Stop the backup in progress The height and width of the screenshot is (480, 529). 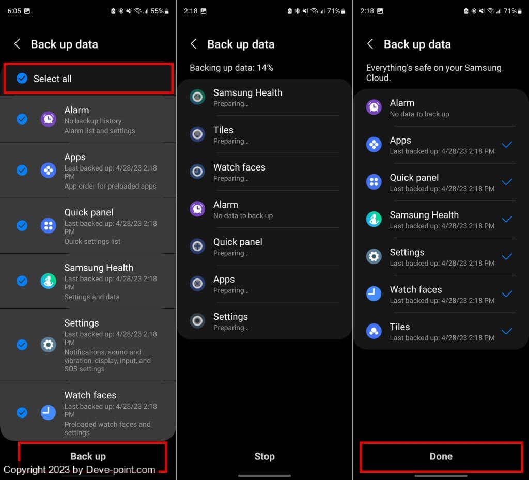pos(264,456)
